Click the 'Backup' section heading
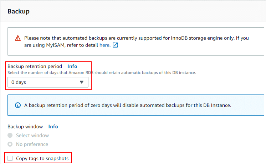Viewport: 266px width, 164px height. [x=19, y=11]
